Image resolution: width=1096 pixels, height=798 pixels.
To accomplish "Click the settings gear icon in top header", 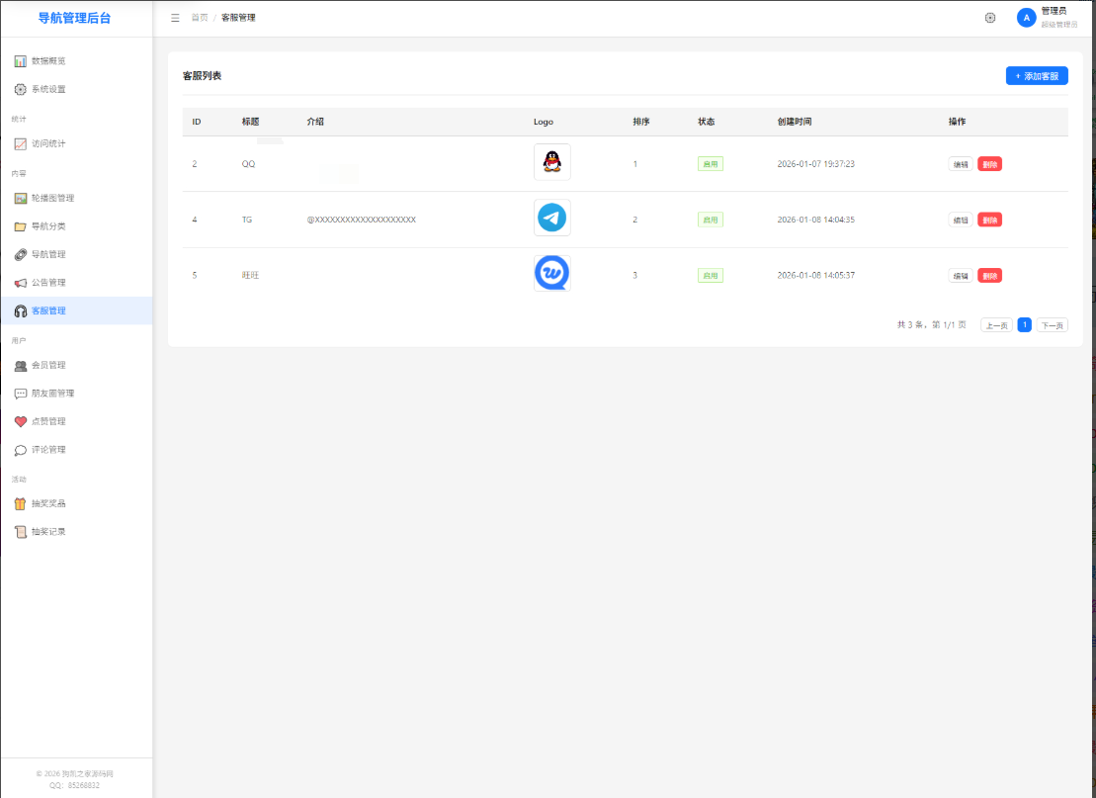I will click(x=990, y=18).
